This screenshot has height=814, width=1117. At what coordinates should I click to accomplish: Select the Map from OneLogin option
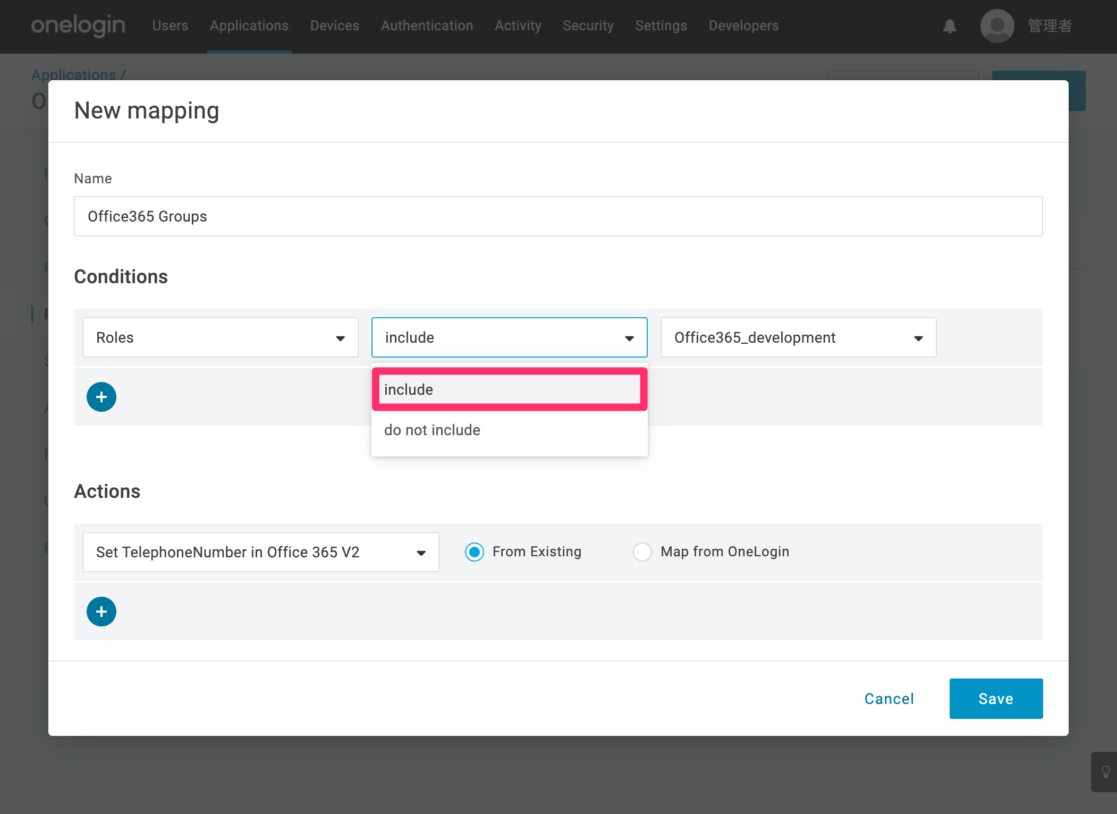pyautogui.click(x=642, y=552)
